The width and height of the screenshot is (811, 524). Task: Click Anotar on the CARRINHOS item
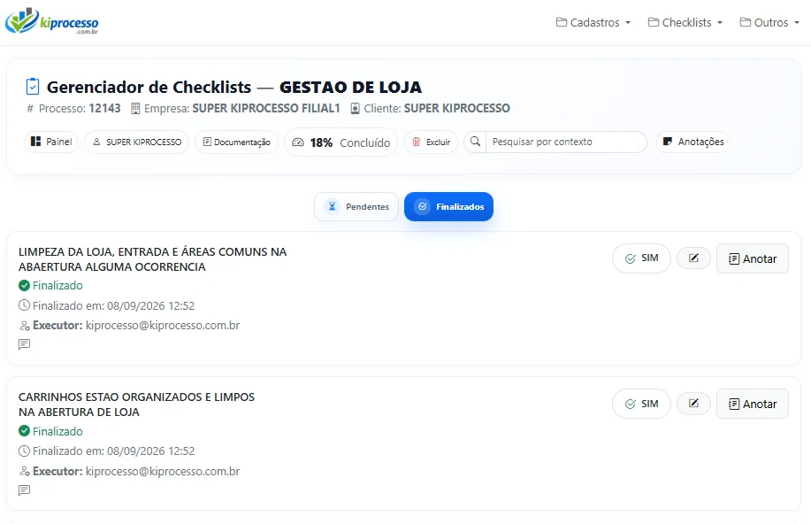click(753, 404)
